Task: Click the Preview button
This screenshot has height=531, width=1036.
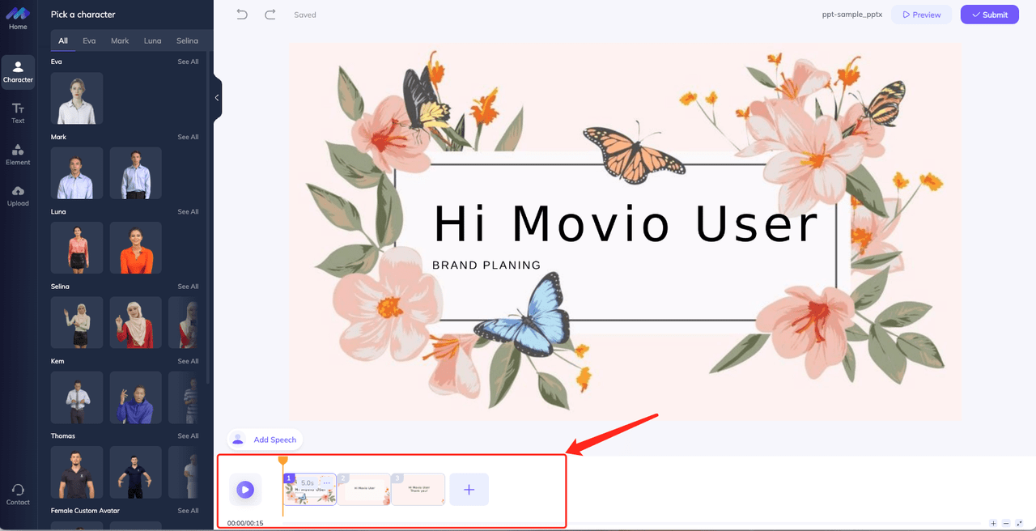Action: [921, 15]
